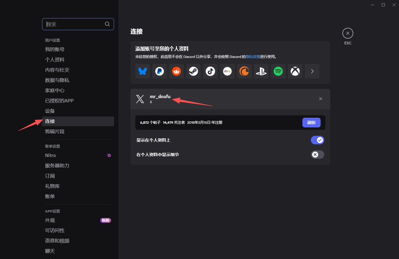Connect an Xbox account
Image resolution: width=399 pixels, height=259 pixels.
pos(295,71)
